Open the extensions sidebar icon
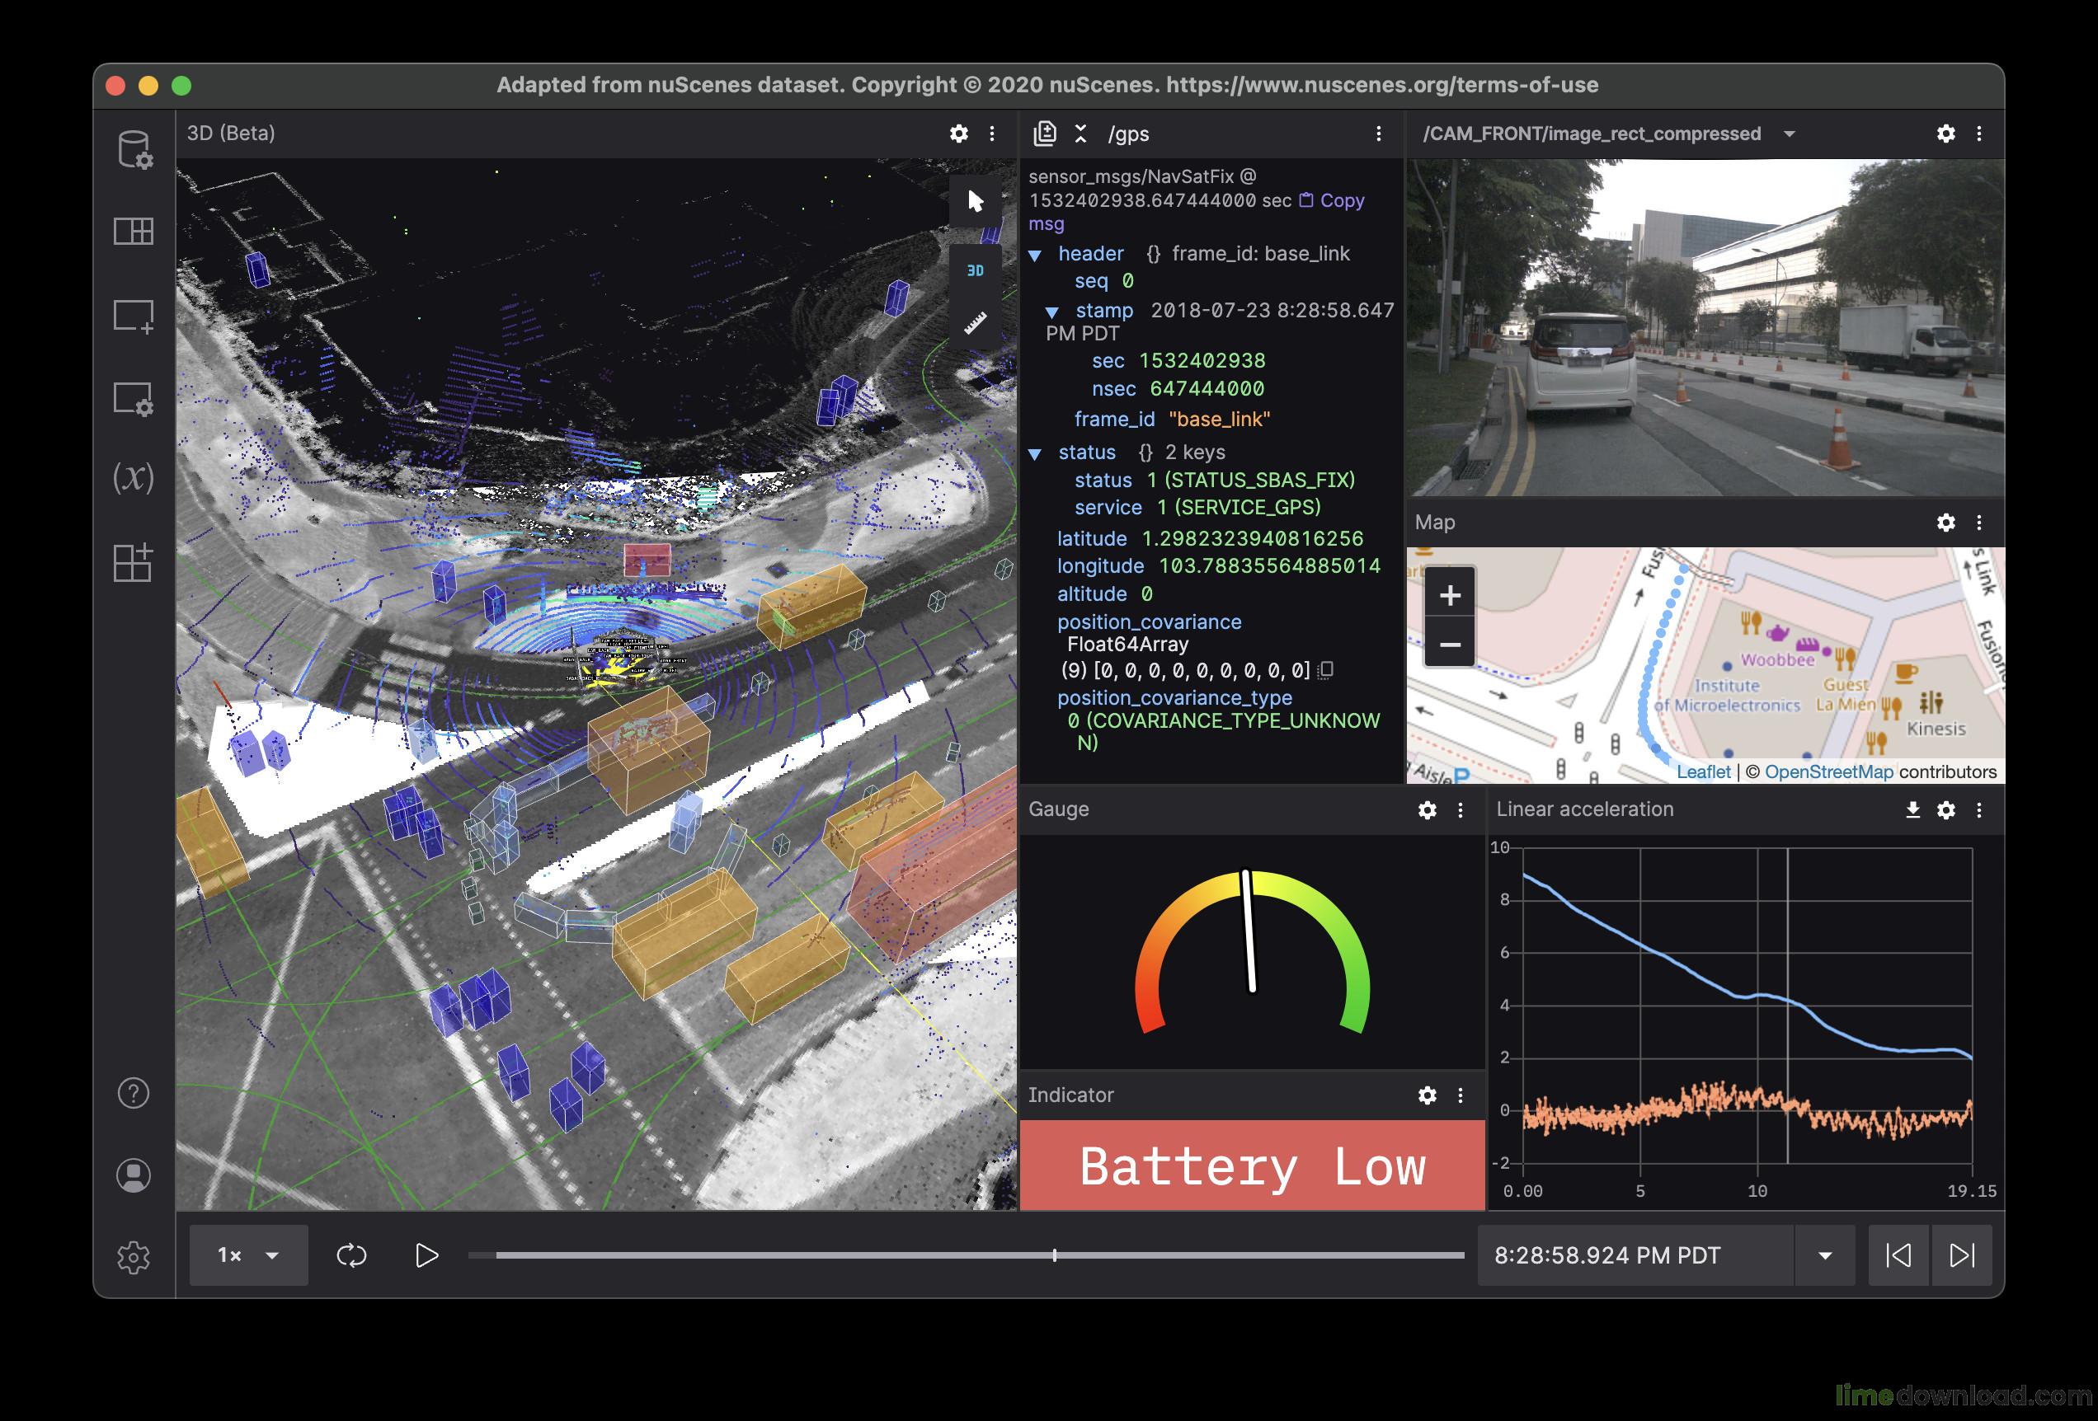Screen dimensions: 2098x1421 pyautogui.click(x=134, y=562)
